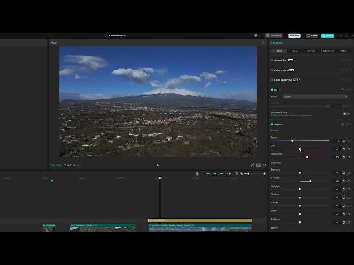Open the video scopes icon under the player
The image size is (354, 265).
pos(252,165)
